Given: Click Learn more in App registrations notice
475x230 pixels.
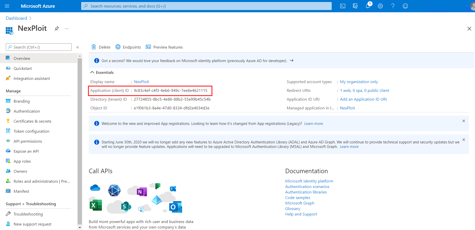Looking at the screenshot, I should (x=314, y=124).
